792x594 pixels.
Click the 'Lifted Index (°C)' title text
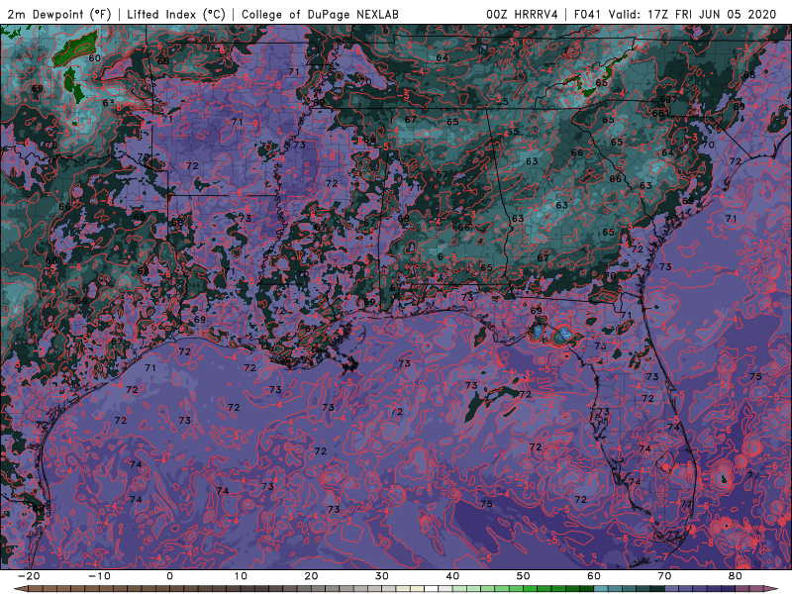click(x=176, y=14)
